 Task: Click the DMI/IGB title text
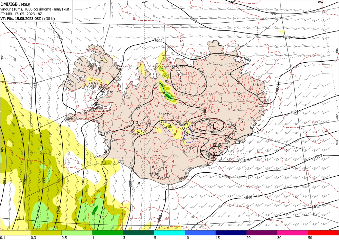coord(9,4)
